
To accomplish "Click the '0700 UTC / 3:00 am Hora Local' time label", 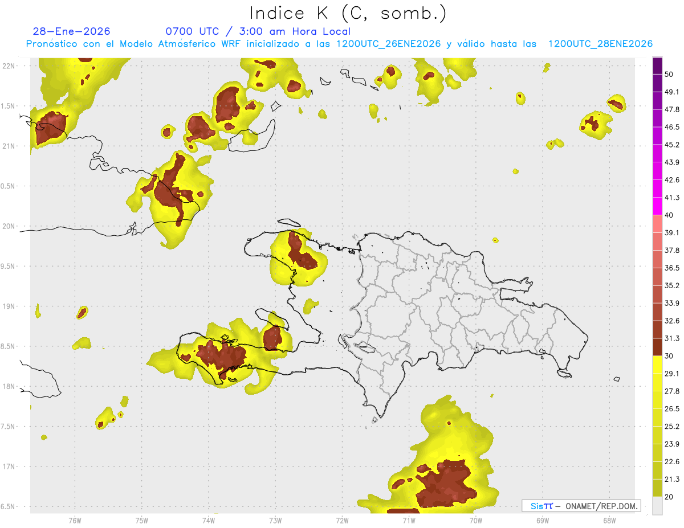I will (x=258, y=31).
